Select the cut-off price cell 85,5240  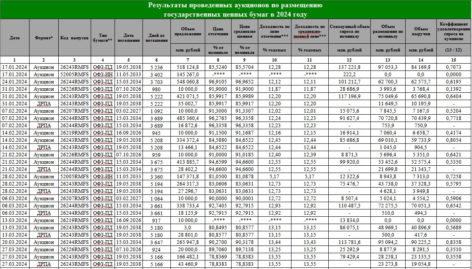coord(218,67)
